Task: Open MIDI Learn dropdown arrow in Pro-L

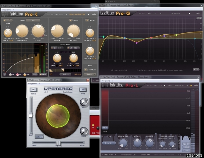Action: (115, 154)
